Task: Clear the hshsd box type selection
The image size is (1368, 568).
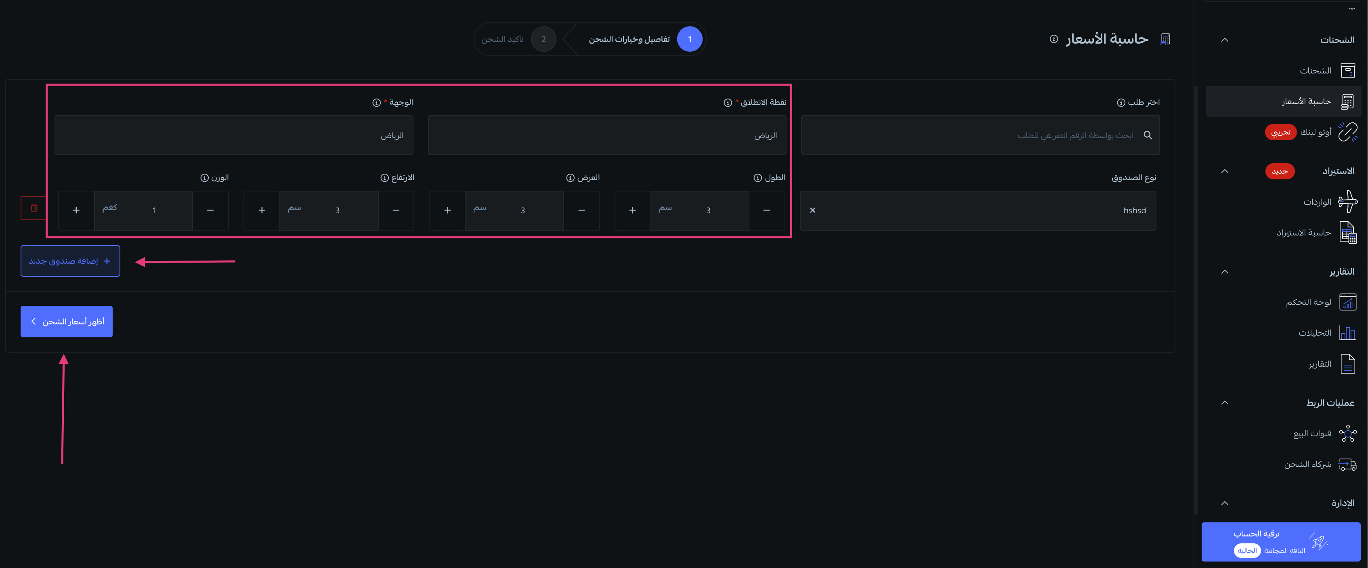Action: click(812, 210)
